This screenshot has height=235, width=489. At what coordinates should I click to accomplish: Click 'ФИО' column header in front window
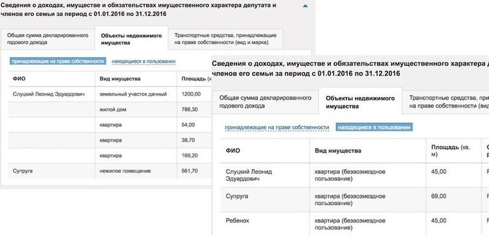233,151
